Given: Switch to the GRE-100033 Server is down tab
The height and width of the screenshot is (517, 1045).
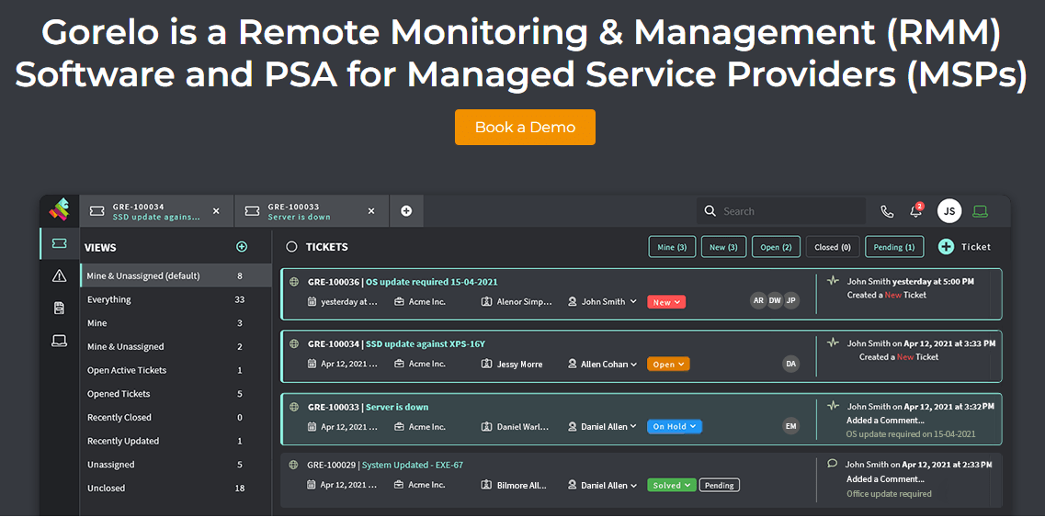Looking at the screenshot, I should 312,211.
